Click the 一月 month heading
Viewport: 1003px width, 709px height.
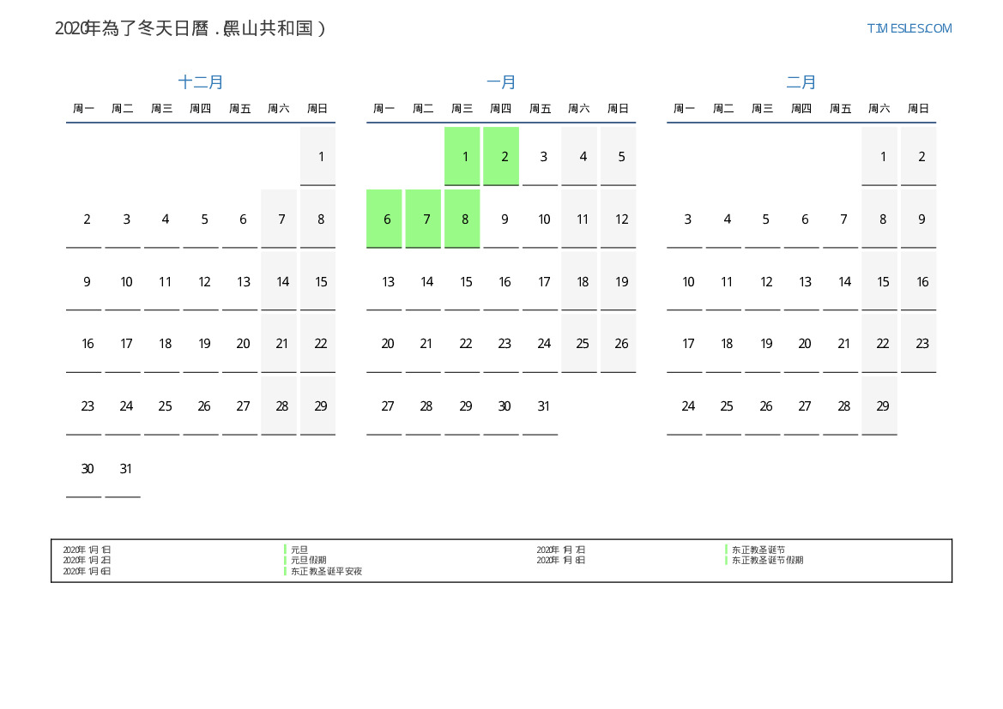pos(501,82)
